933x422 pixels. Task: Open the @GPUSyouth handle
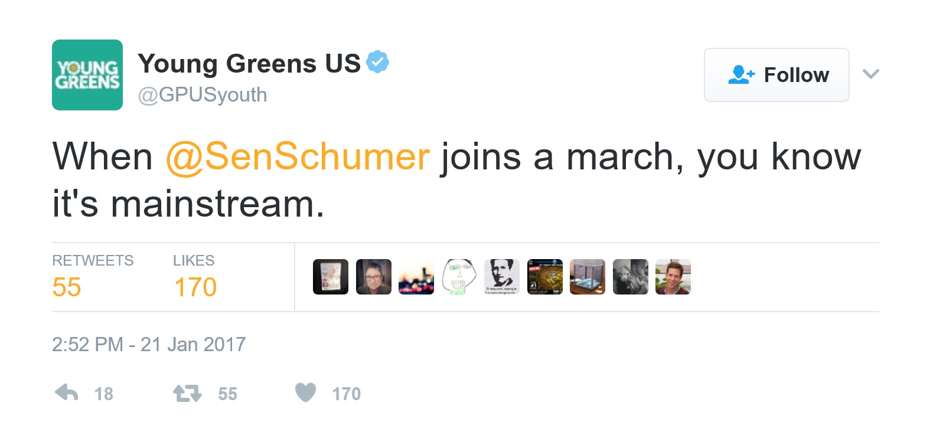[x=203, y=94]
